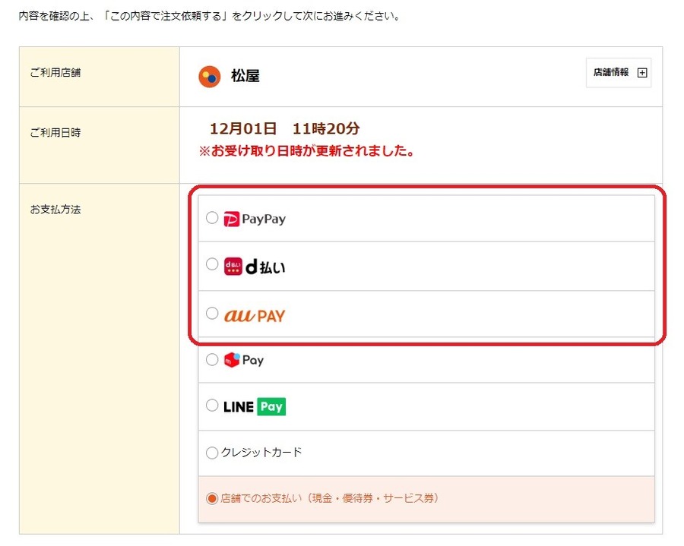The height and width of the screenshot is (546, 684).
Task: Select the au PAY radio button
Action: click(x=212, y=314)
